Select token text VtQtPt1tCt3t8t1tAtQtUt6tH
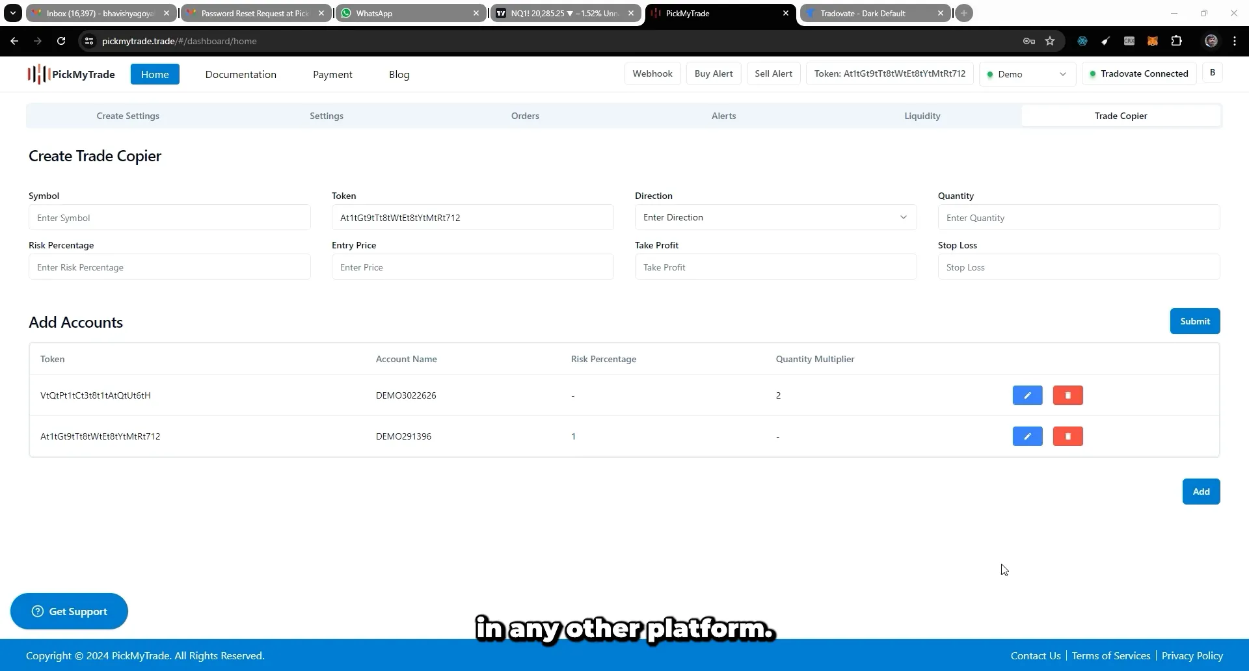 pyautogui.click(x=96, y=395)
